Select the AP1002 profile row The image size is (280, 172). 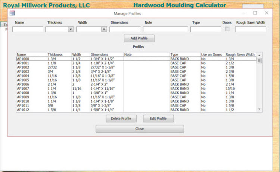click(136, 67)
